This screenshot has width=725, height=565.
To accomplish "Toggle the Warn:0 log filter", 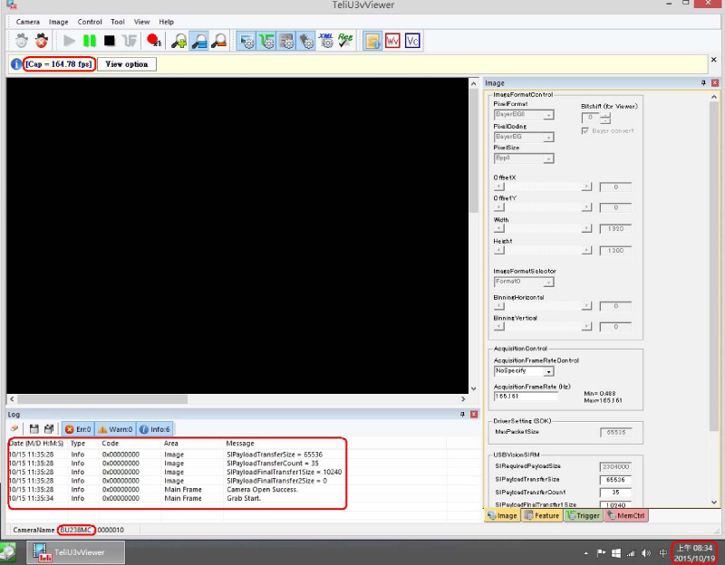I will coord(116,428).
